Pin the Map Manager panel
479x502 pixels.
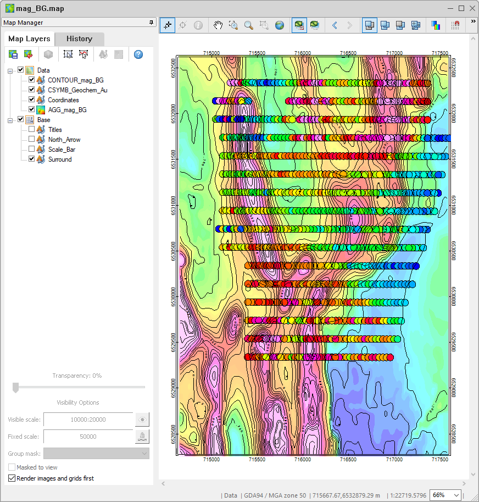coord(151,23)
